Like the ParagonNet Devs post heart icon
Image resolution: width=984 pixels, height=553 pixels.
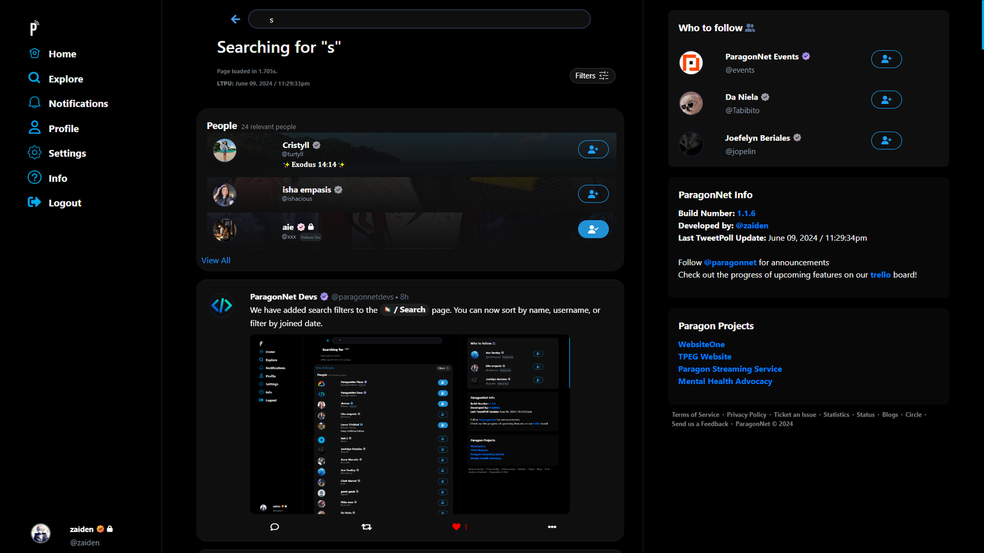tap(456, 527)
